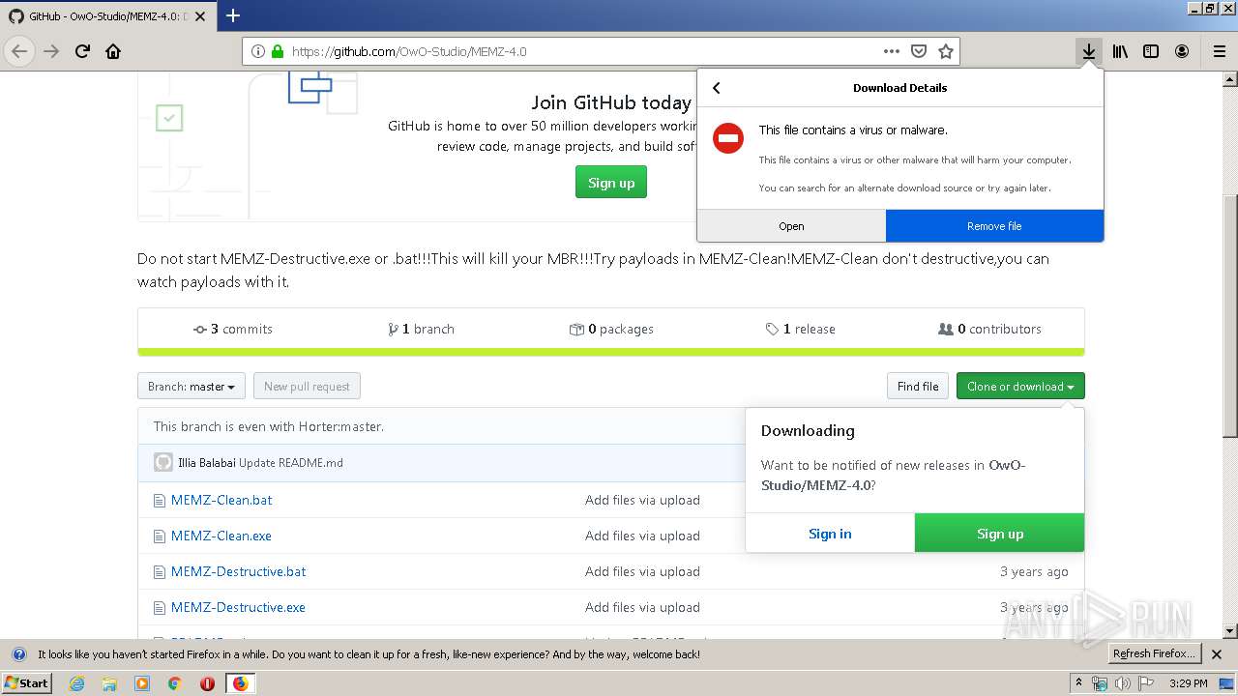Click Add files via upload for MEMZ-Destructive.bat
The image size is (1238, 696).
642,572
